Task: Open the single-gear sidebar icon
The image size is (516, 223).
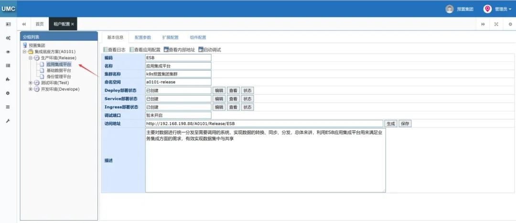Action: click(x=8, y=93)
